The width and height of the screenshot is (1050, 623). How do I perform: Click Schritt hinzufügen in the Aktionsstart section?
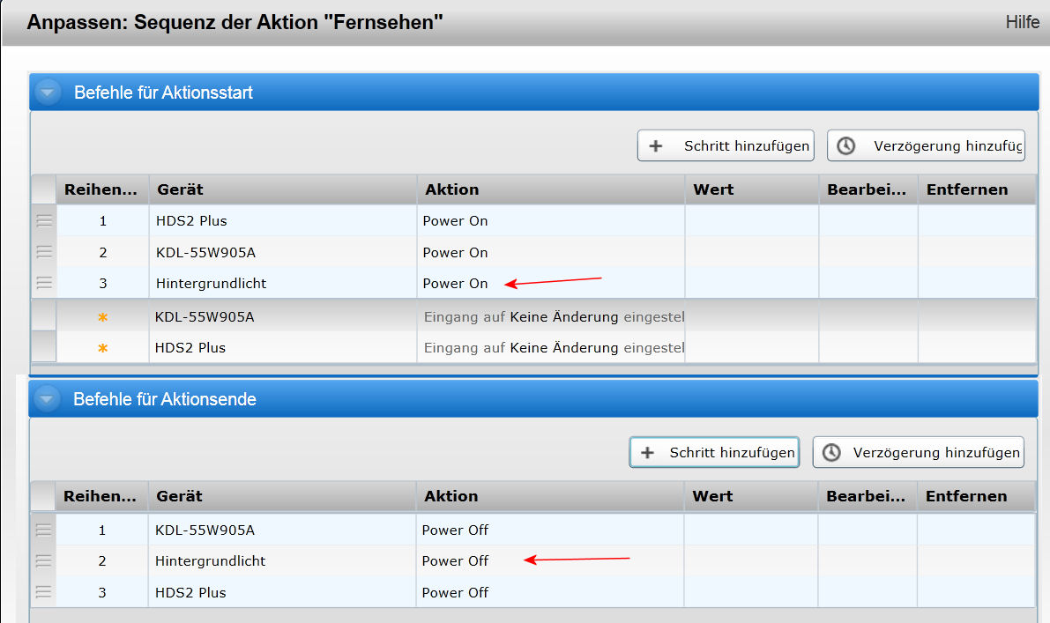(x=726, y=146)
